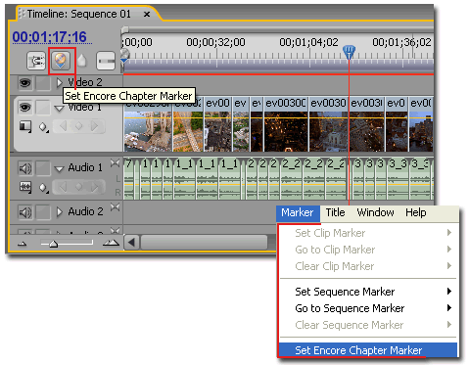This screenshot has width=469, height=365.
Task: Click the zoom out mountain icon
Action: pyautogui.click(x=23, y=244)
